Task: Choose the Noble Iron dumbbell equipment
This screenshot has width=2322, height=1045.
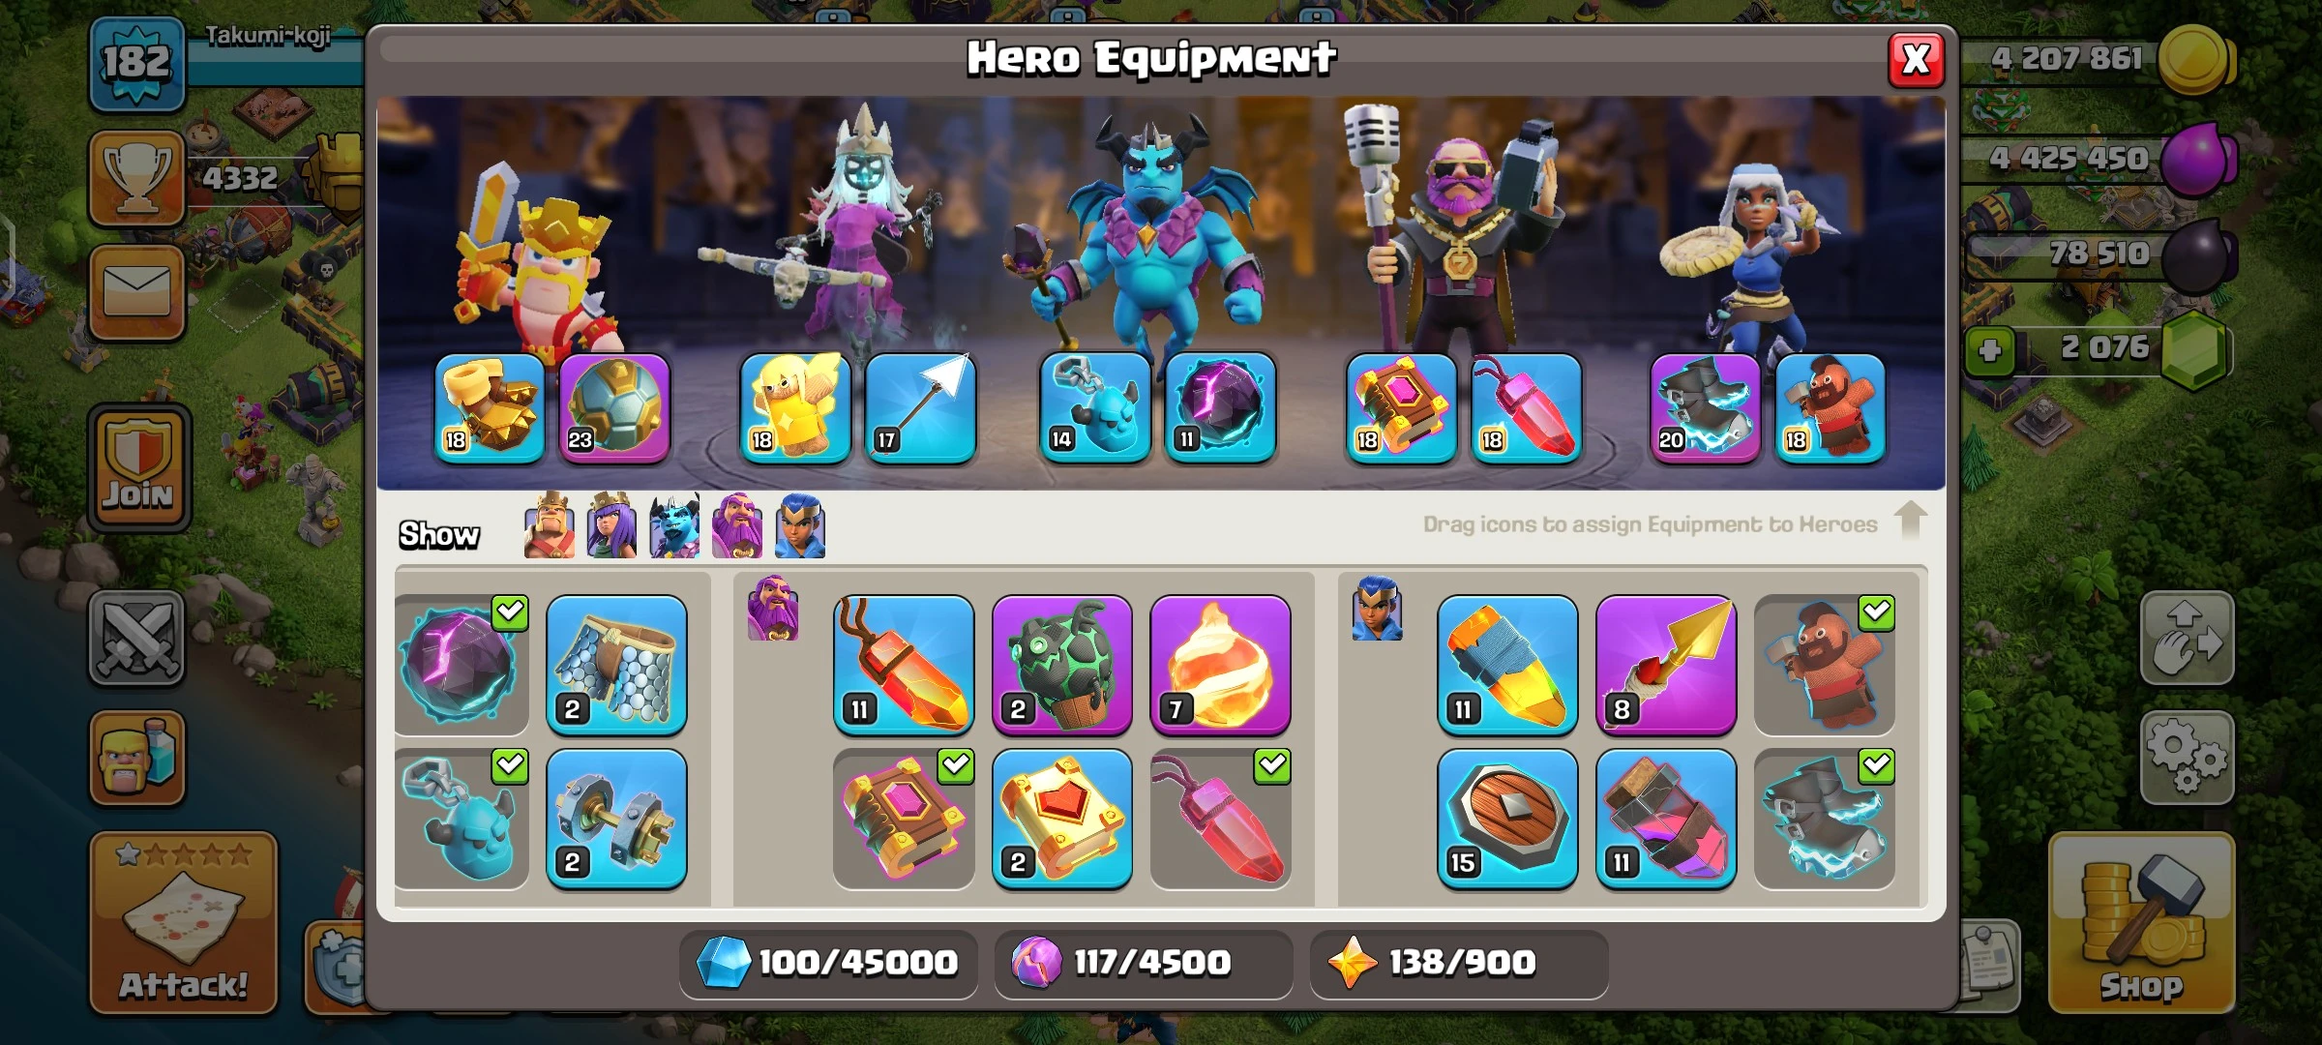Action: (x=616, y=819)
